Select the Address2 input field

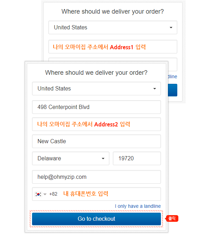click(96, 124)
